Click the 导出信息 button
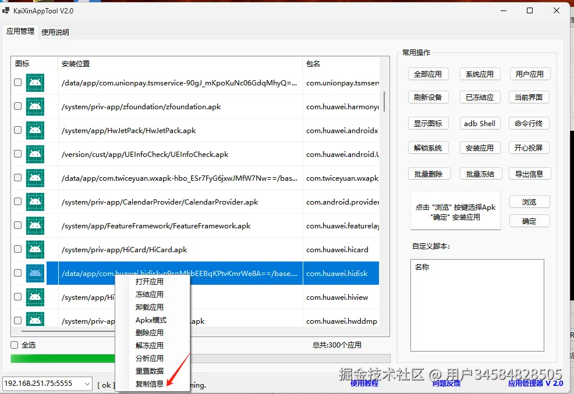The image size is (574, 394). pos(530,174)
